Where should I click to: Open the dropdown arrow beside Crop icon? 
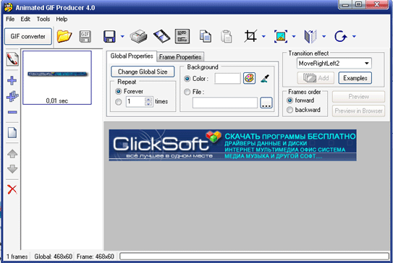click(x=263, y=37)
